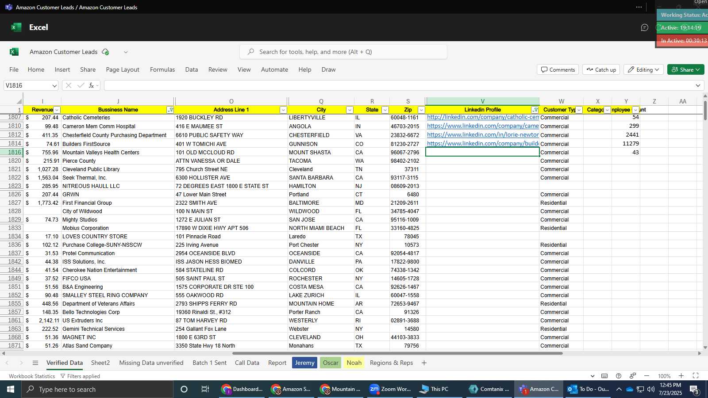Image resolution: width=708 pixels, height=398 pixels.
Task: Switch to the Regions & Reps tab
Action: tap(391, 363)
